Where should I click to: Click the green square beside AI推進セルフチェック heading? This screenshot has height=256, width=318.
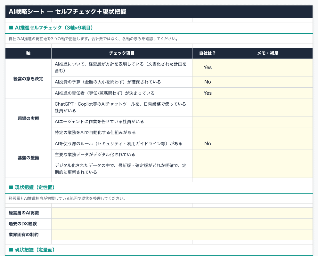pyautogui.click(x=11, y=28)
